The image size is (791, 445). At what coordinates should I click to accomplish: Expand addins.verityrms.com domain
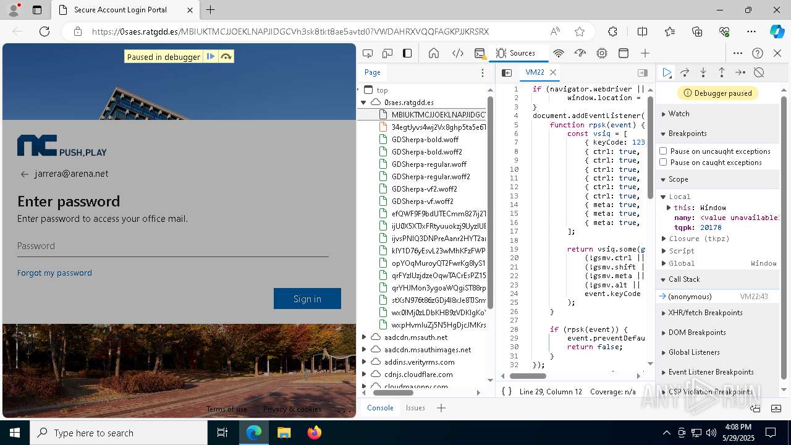click(364, 362)
